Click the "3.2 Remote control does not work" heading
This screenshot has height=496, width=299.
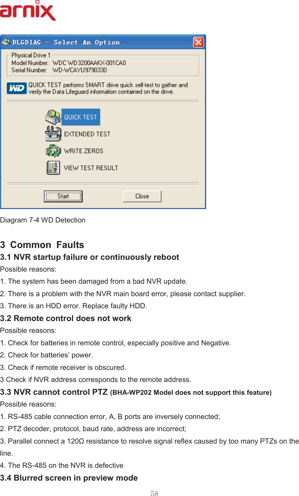click(66, 318)
